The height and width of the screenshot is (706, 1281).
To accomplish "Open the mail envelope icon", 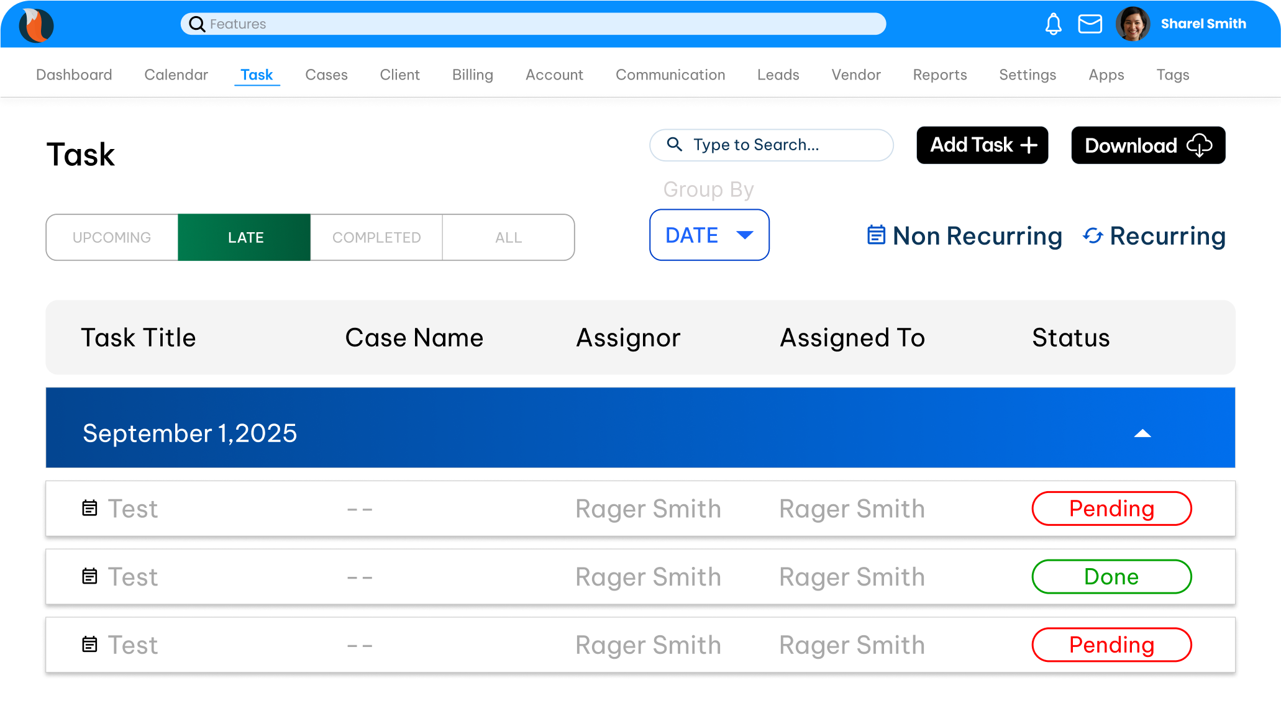I will tap(1090, 24).
